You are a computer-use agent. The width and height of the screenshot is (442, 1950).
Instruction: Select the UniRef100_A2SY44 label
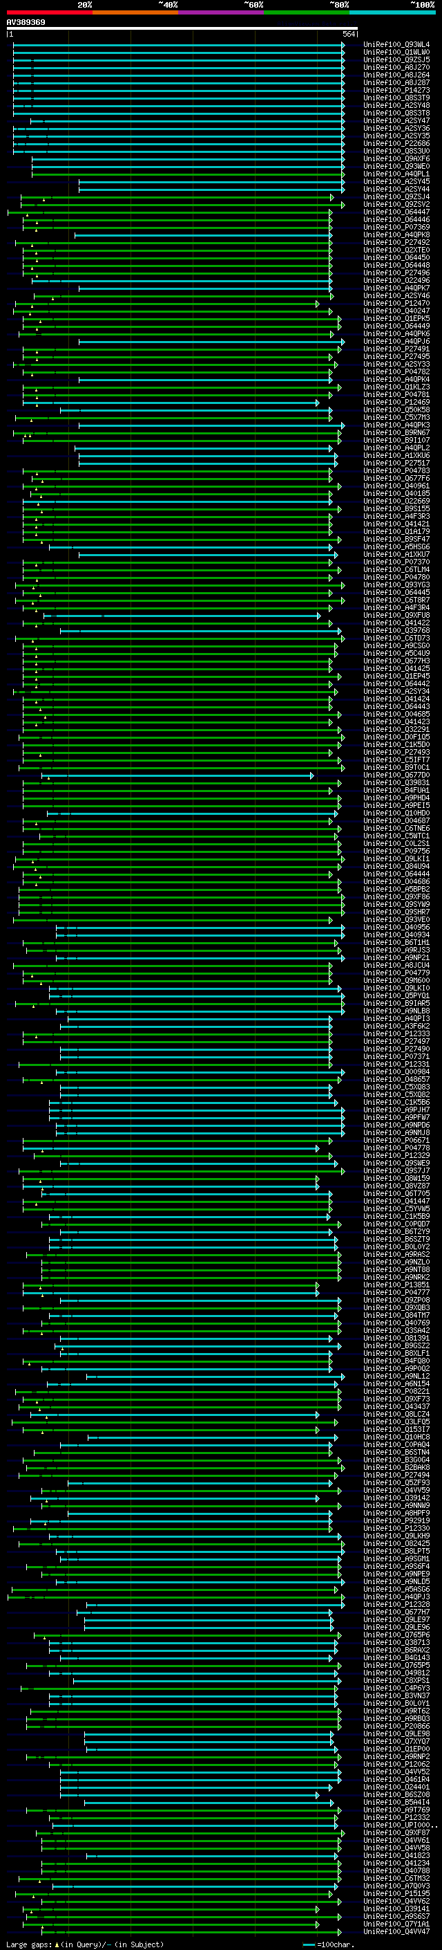click(x=396, y=190)
